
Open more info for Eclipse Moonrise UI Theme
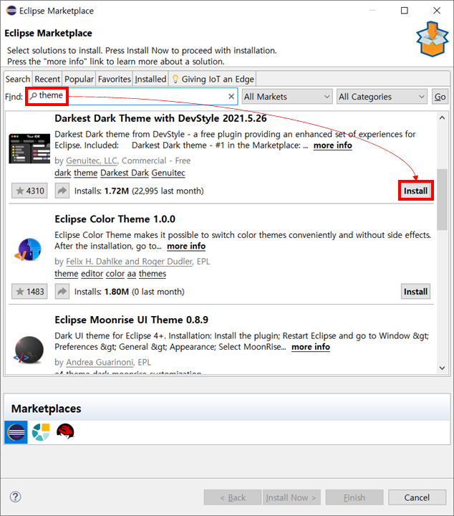[x=311, y=347]
